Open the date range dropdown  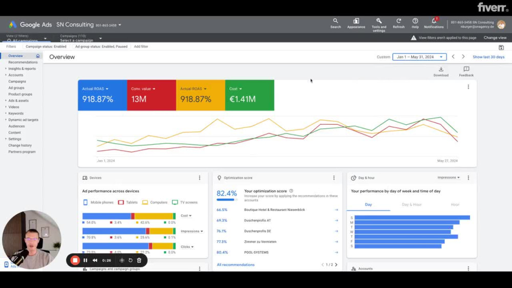(420, 57)
